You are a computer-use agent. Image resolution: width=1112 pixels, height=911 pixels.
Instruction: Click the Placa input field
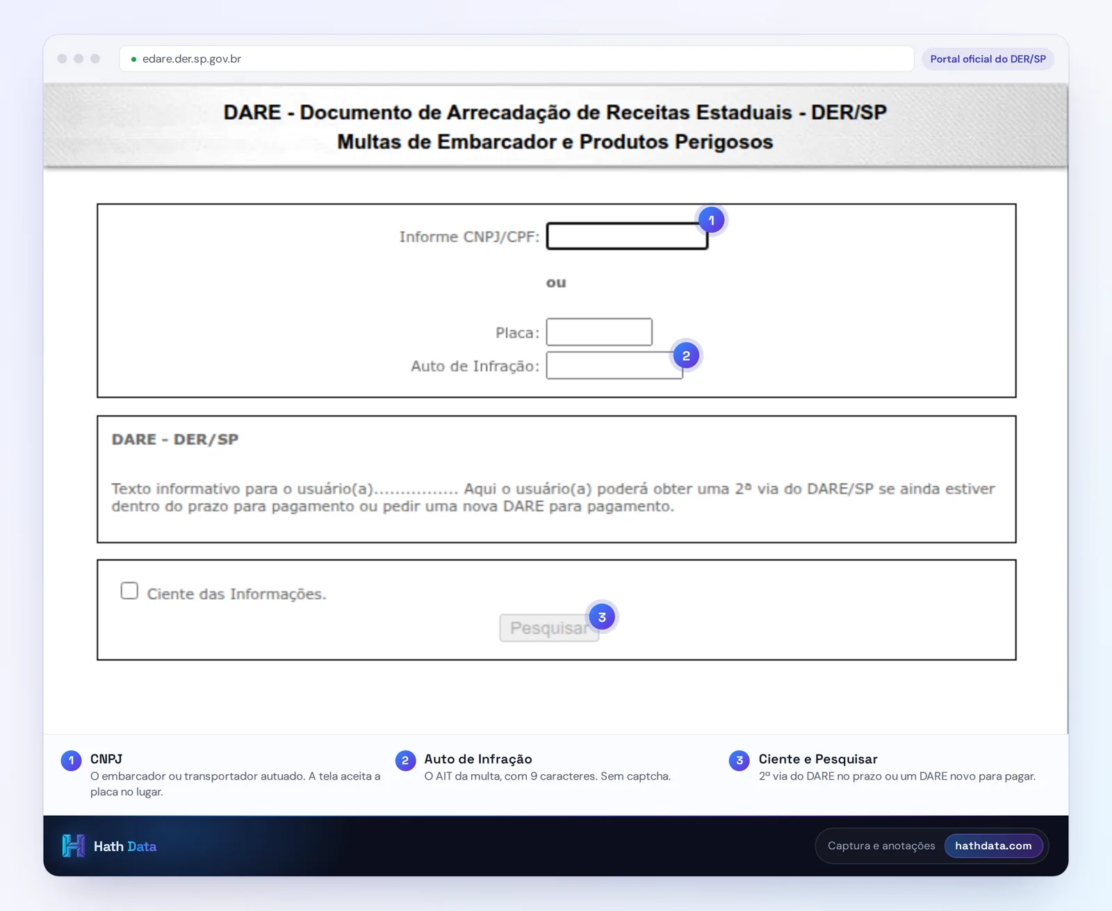click(x=599, y=332)
